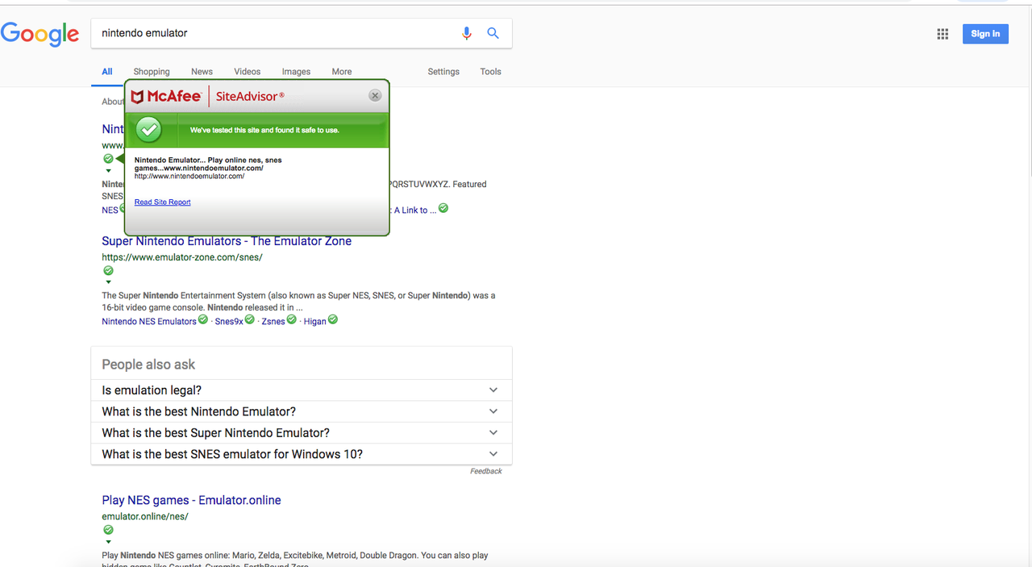The image size is (1032, 567).
Task: Expand 'best SNES emulator for Windows 10?' question
Action: coord(302,454)
